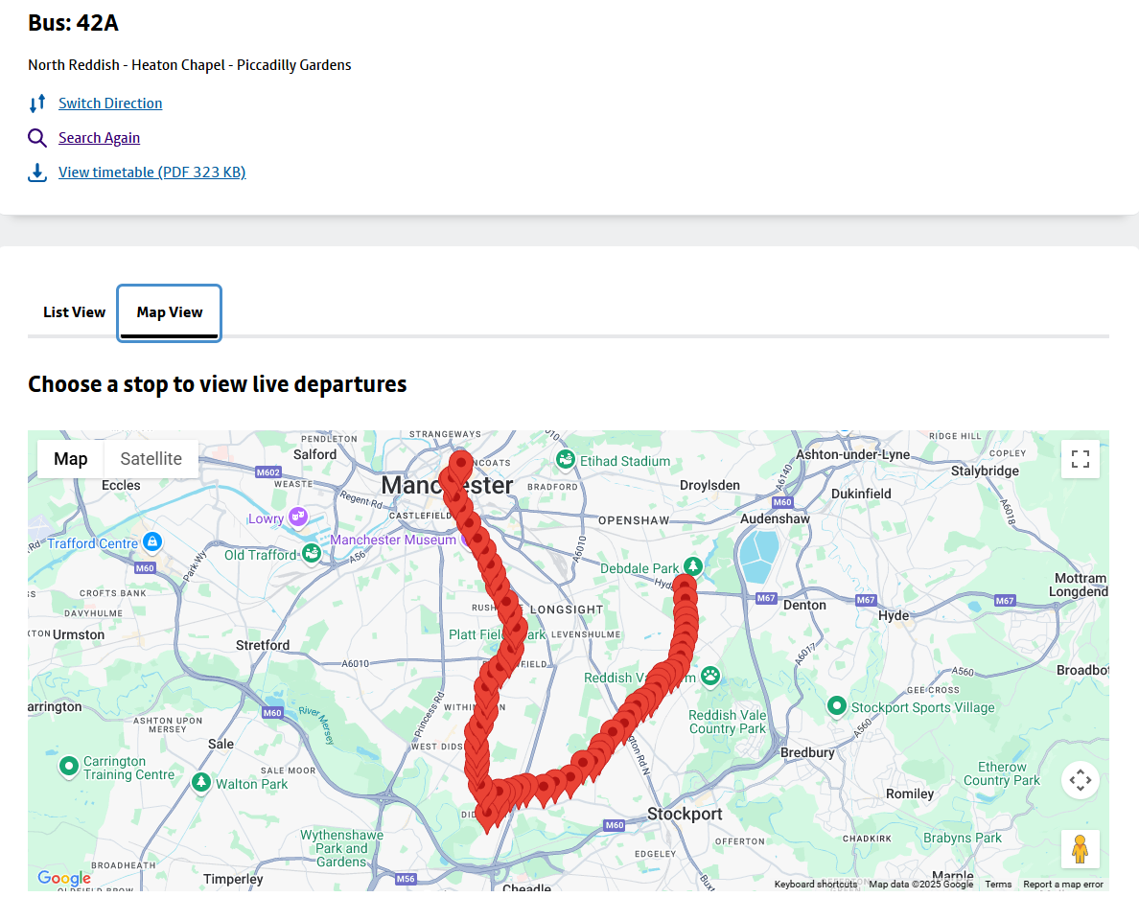Open the map camera pan controls

click(x=1081, y=780)
